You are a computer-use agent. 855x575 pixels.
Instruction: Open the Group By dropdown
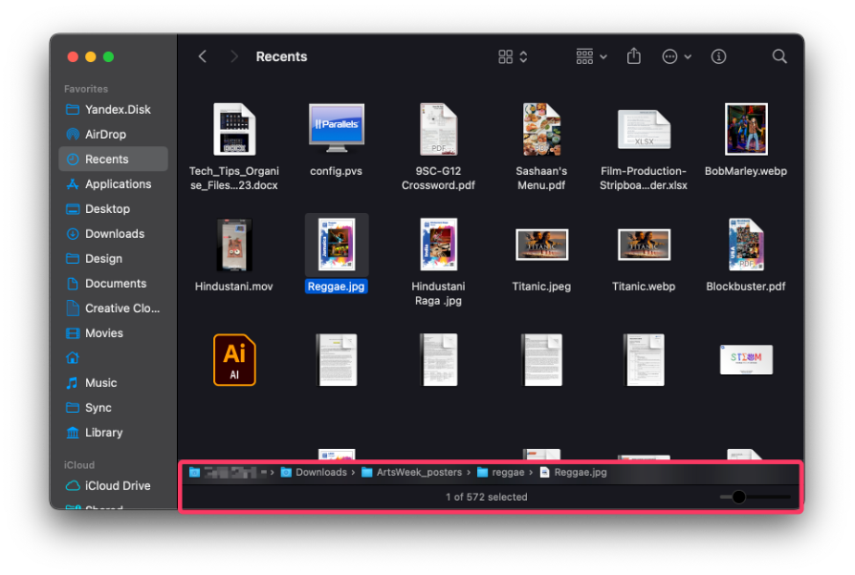click(x=591, y=56)
